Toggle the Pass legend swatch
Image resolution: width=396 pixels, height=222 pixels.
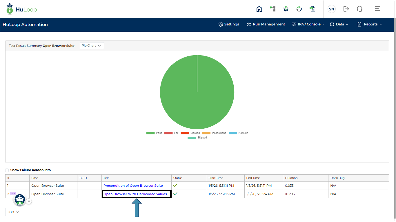(x=150, y=133)
